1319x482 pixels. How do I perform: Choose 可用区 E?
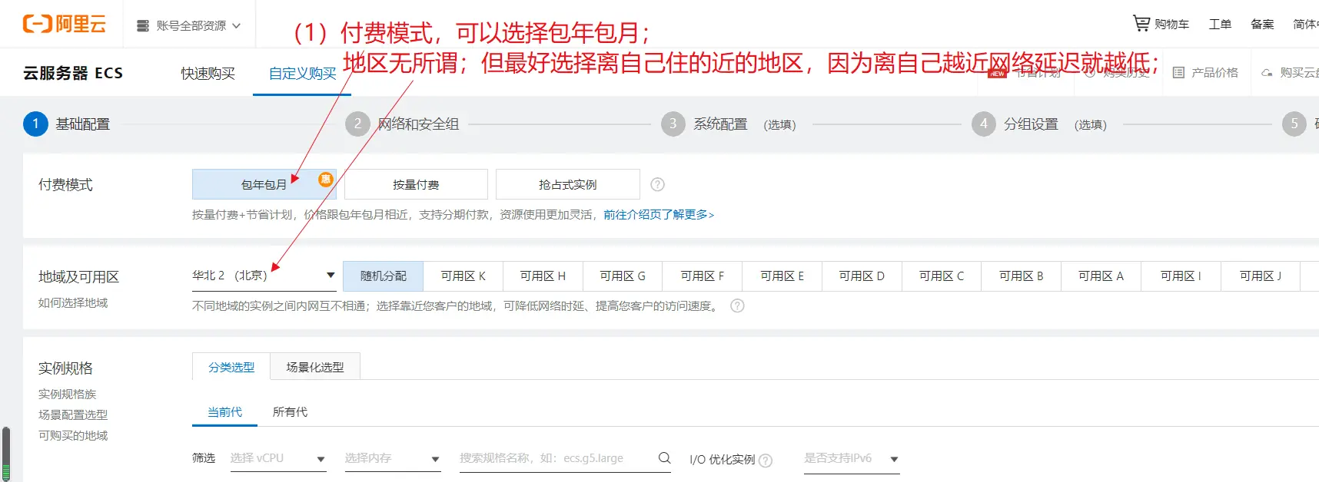(x=782, y=276)
